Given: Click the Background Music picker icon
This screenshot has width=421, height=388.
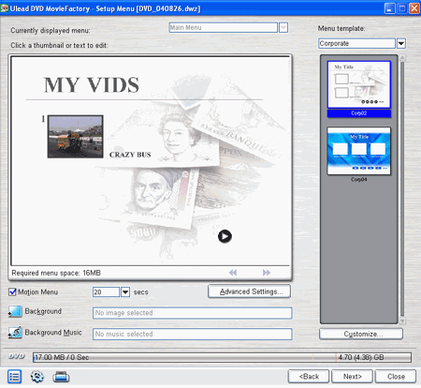Looking at the screenshot, I should [x=15, y=333].
